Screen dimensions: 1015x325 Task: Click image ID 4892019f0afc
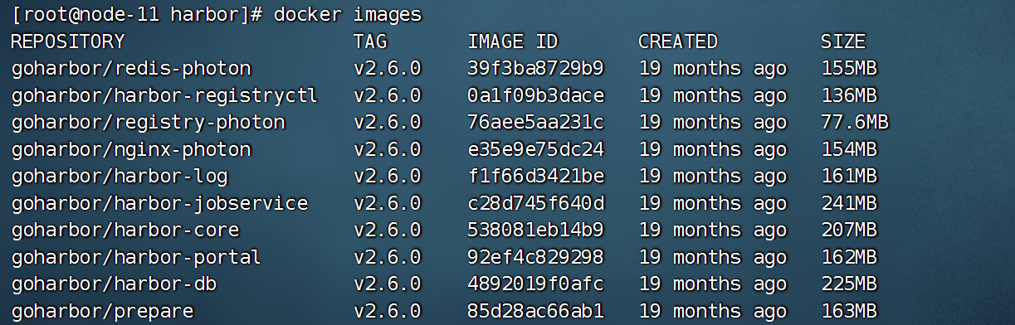click(x=535, y=284)
